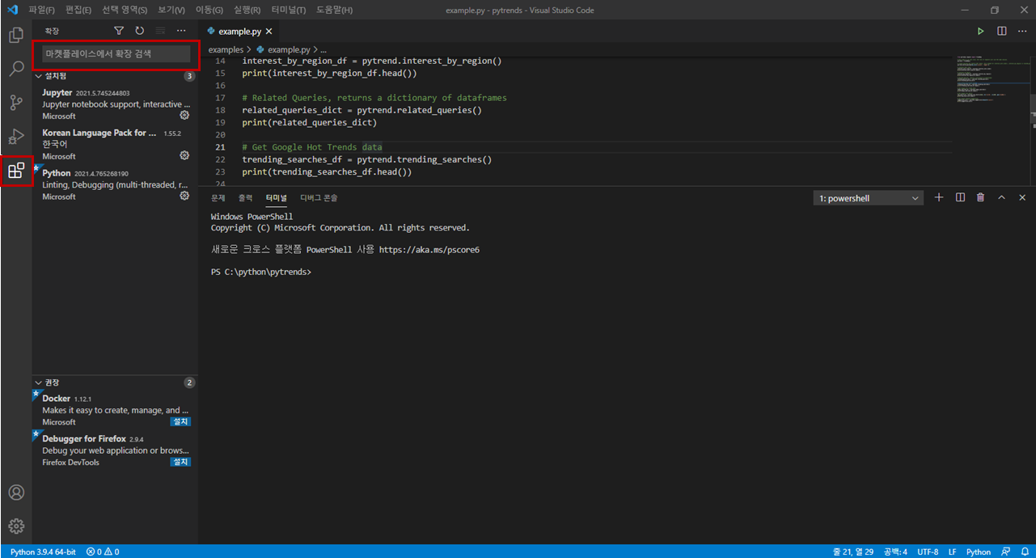
Task: Open the powershell terminal selector dropdown
Action: pos(868,198)
